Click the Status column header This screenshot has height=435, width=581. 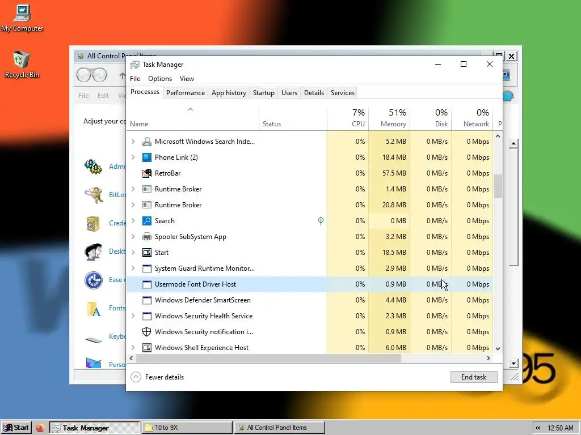293,118
